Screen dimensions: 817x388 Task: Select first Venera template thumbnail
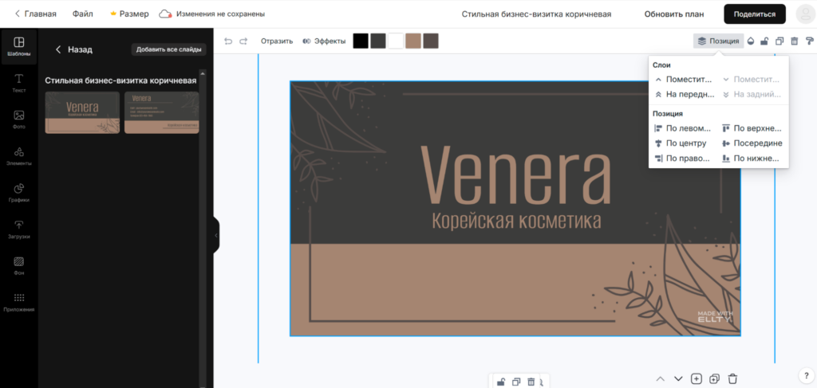[82, 112]
